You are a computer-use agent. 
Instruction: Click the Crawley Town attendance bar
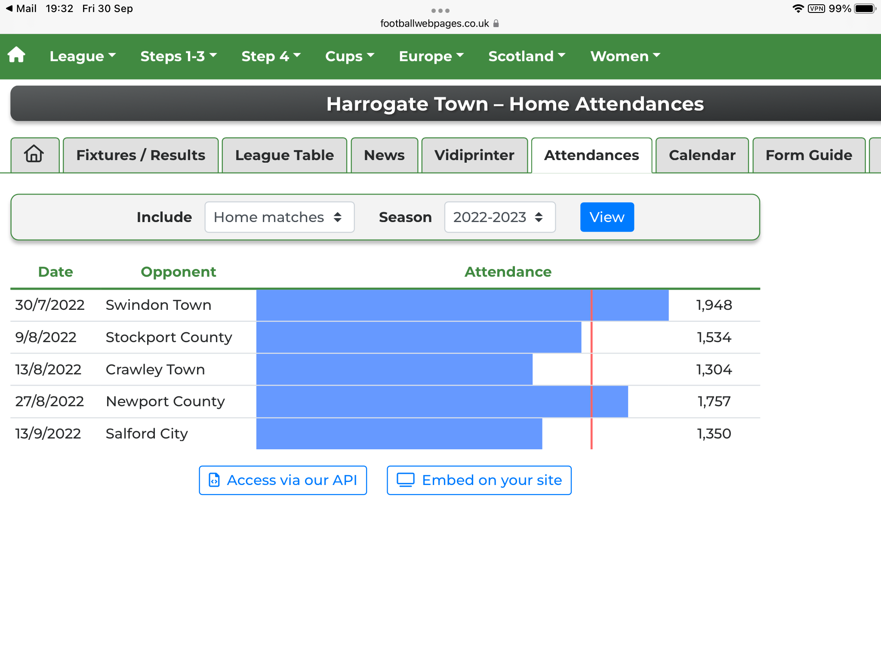(x=394, y=369)
